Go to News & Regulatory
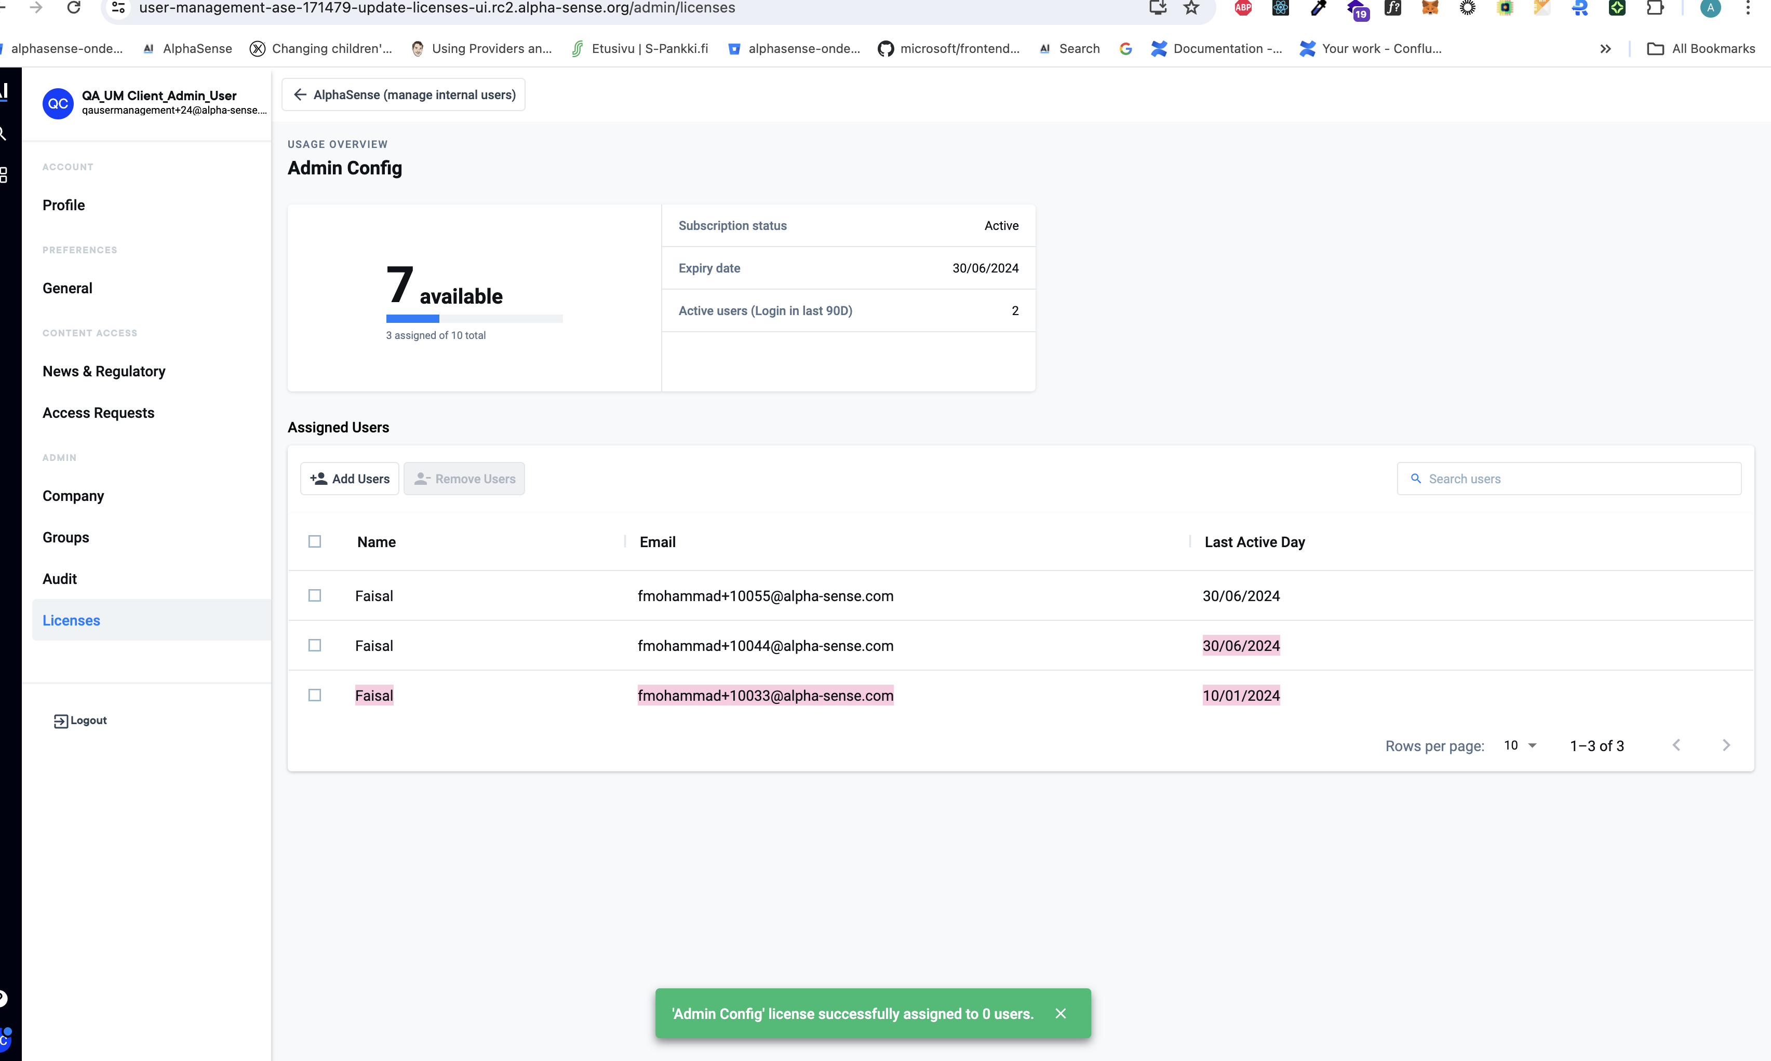 point(104,371)
